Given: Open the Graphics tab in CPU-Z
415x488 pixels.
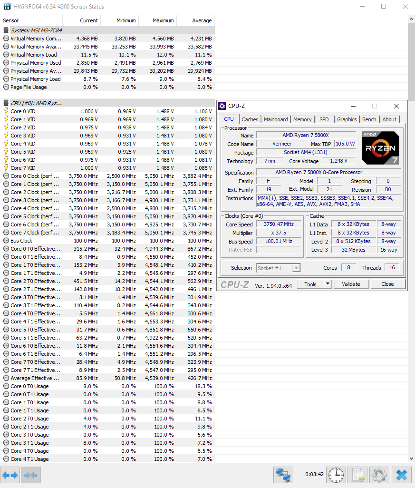Looking at the screenshot, I should coord(347,119).
